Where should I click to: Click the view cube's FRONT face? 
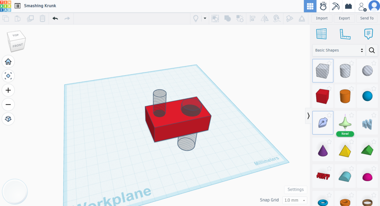coord(17,45)
